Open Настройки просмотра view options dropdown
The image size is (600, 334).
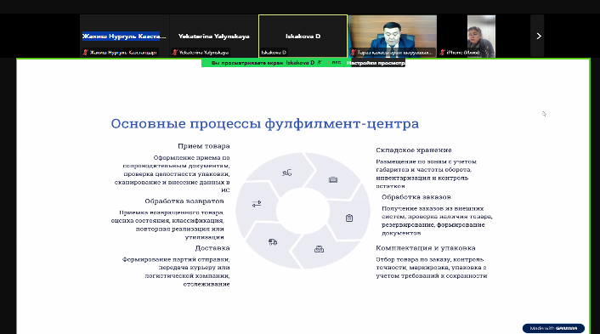pos(376,63)
